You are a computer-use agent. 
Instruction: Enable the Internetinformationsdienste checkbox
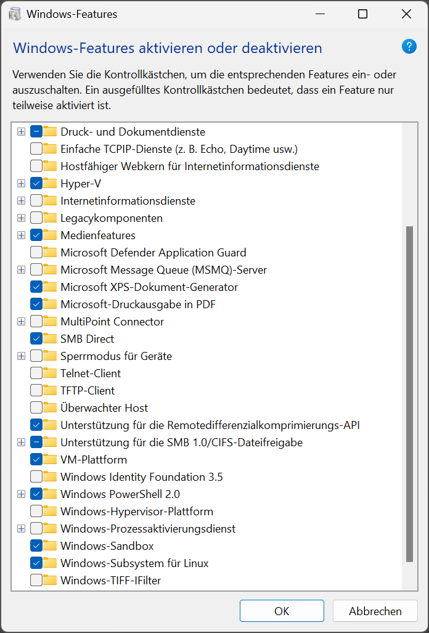click(x=36, y=201)
